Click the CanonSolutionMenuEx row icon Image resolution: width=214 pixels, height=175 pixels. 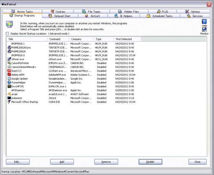tap(9, 67)
